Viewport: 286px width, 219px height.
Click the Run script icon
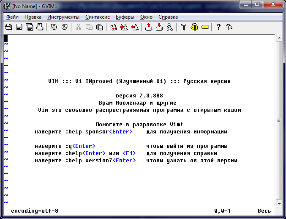pos(170,27)
